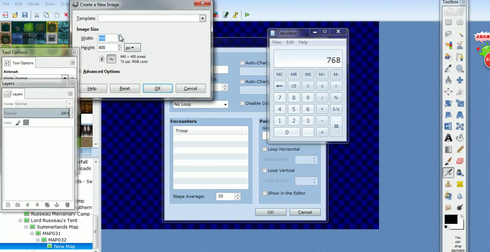Image resolution: width=490 pixels, height=252 pixels.
Task: Toggle the Layers lock pixels brush icon
Action: coord(18,123)
